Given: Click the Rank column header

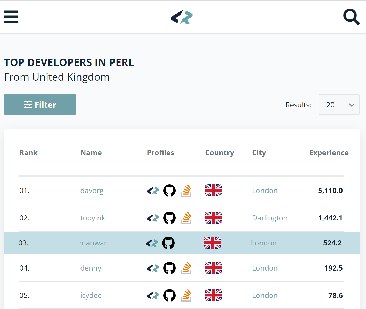Looking at the screenshot, I should (x=29, y=153).
